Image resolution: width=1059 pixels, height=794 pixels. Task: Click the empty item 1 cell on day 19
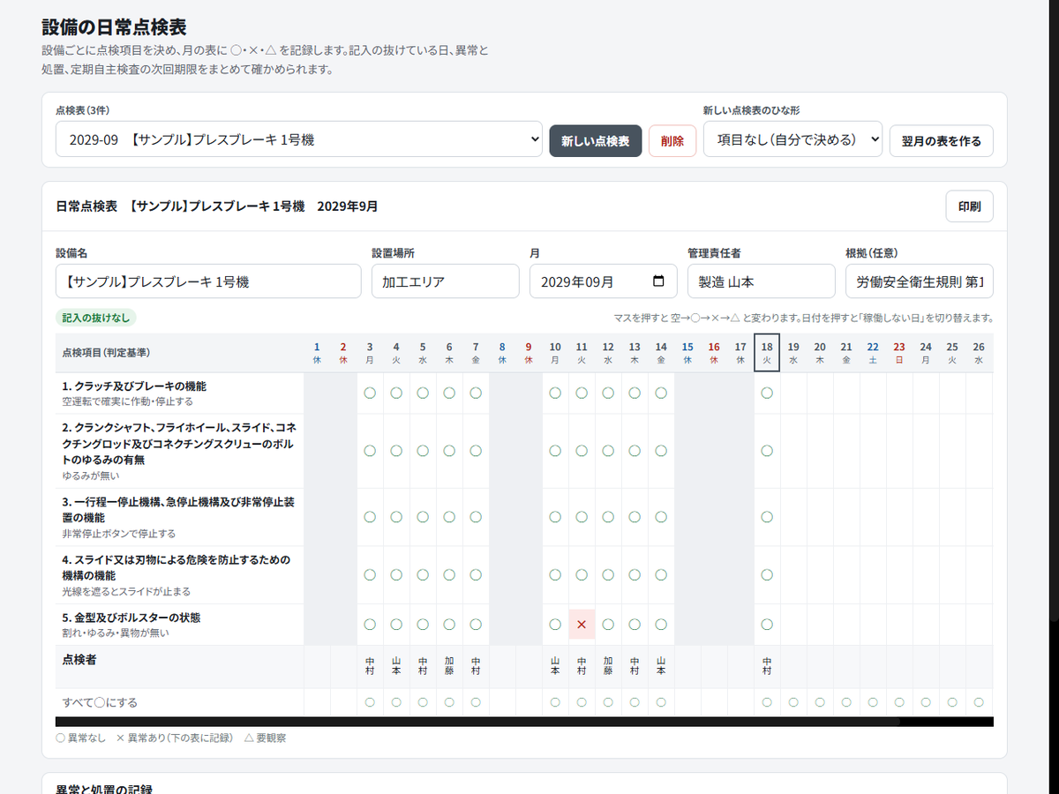(793, 393)
